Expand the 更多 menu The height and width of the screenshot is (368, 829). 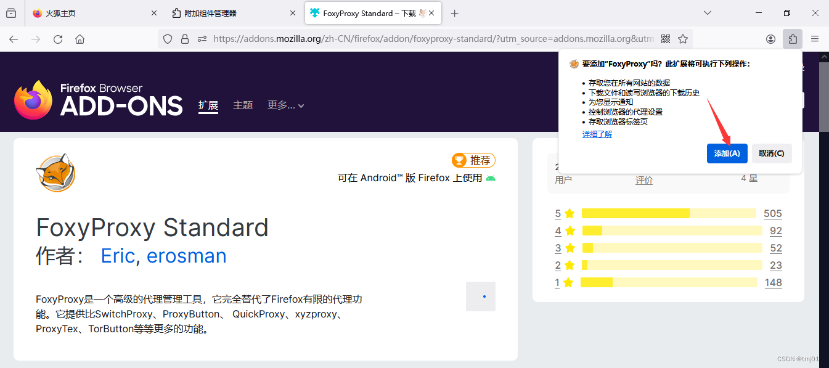286,105
